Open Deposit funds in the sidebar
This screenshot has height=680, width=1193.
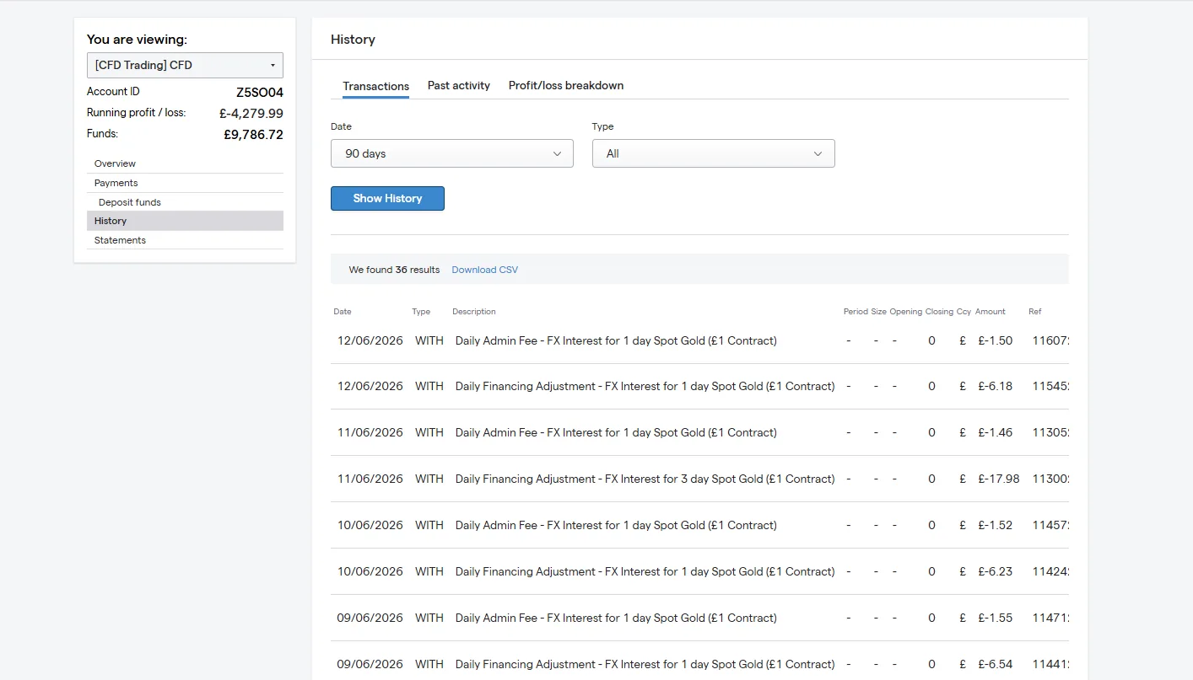185,202
